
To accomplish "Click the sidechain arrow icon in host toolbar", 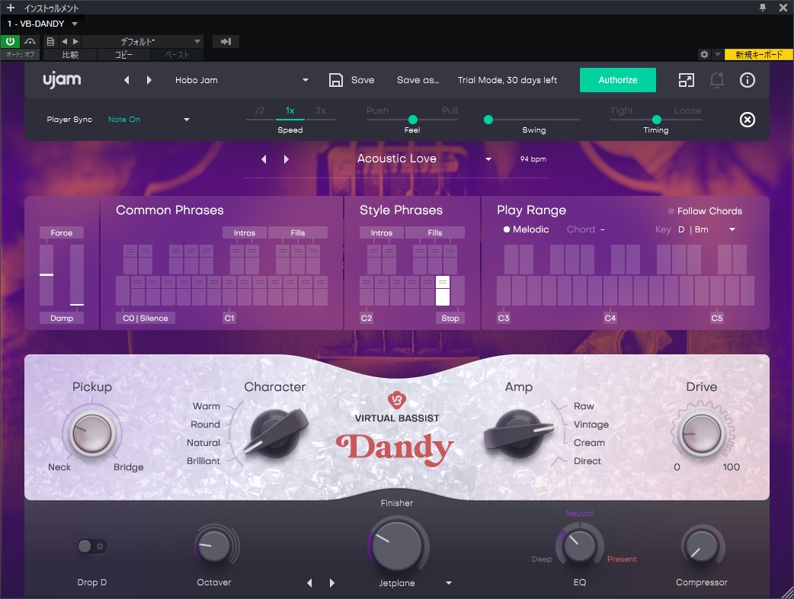I will (226, 41).
